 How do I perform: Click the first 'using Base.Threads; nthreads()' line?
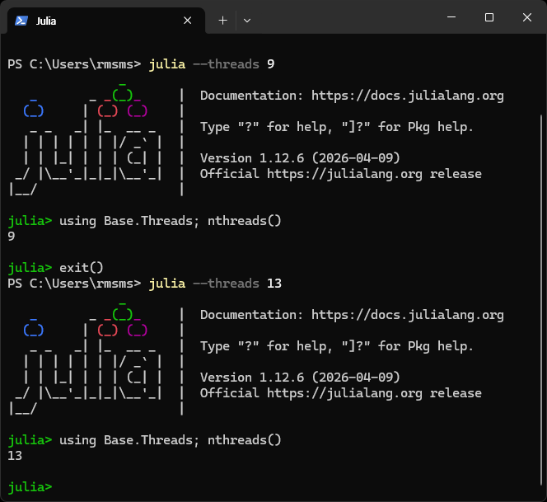pyautogui.click(x=171, y=221)
